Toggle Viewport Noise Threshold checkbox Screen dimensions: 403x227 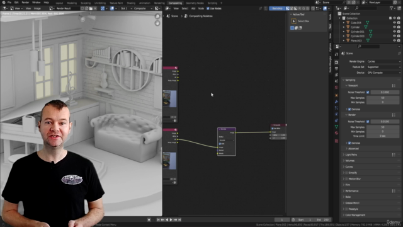pos(368,92)
